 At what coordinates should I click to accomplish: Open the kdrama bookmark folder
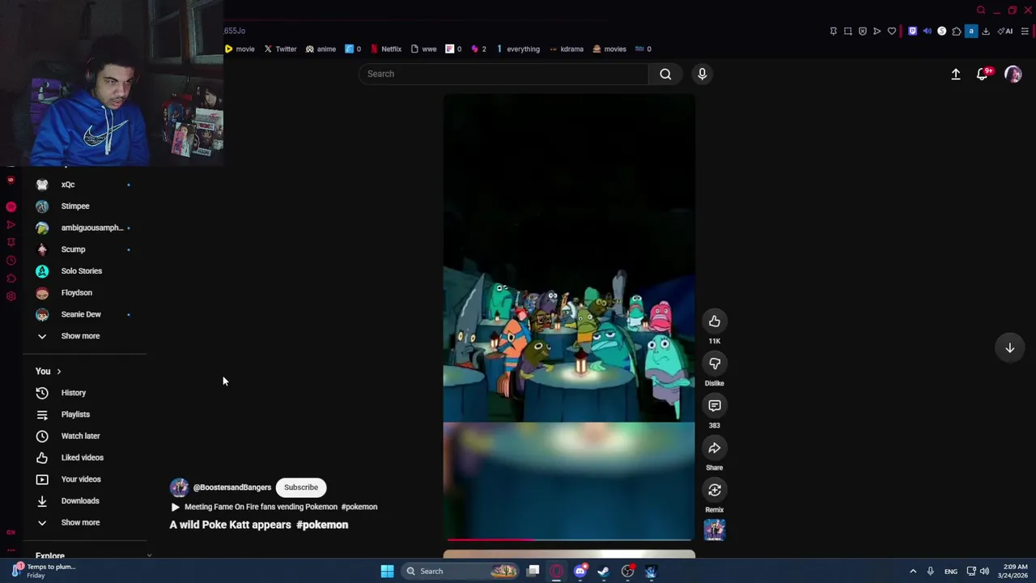pyautogui.click(x=567, y=49)
